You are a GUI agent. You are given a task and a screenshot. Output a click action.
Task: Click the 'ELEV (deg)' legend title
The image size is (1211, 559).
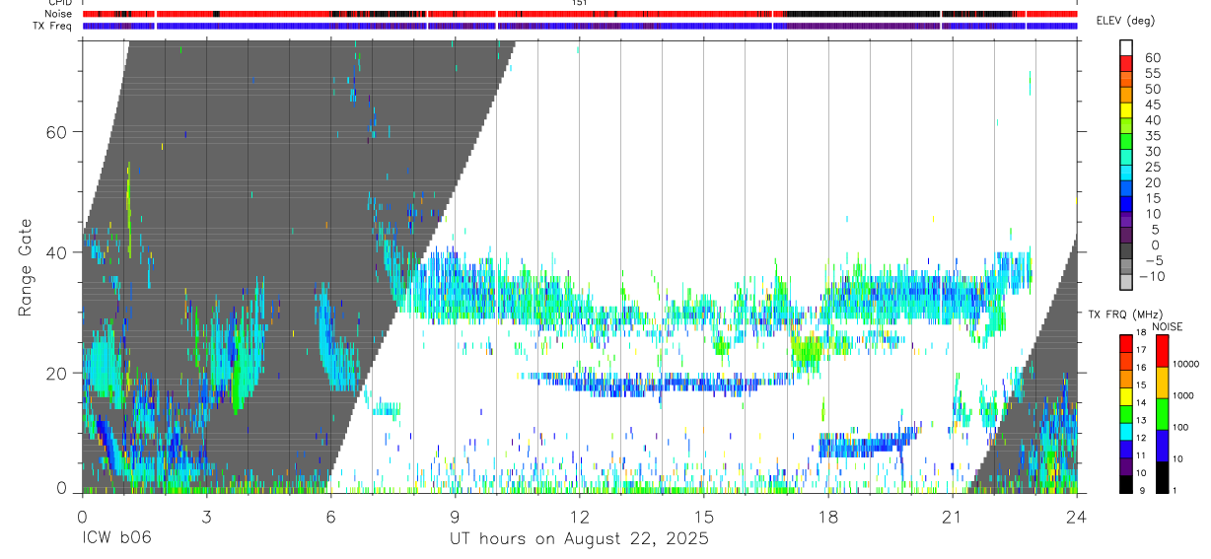pos(1124,21)
